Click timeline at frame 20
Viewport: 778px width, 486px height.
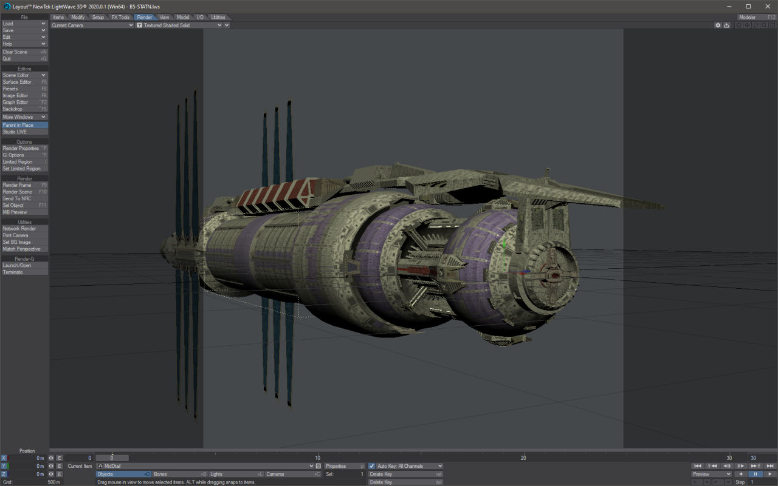523,458
